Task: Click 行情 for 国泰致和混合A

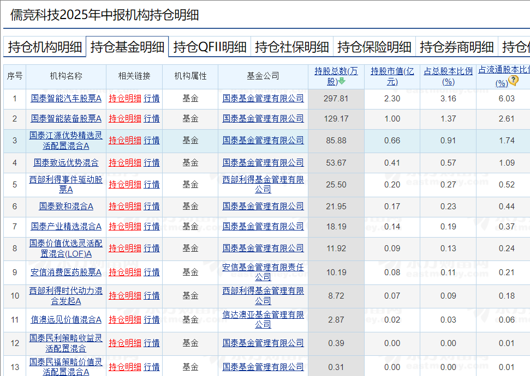Action: [151, 206]
